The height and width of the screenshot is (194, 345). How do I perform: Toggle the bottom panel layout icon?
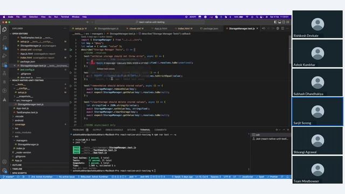tap(280, 22)
